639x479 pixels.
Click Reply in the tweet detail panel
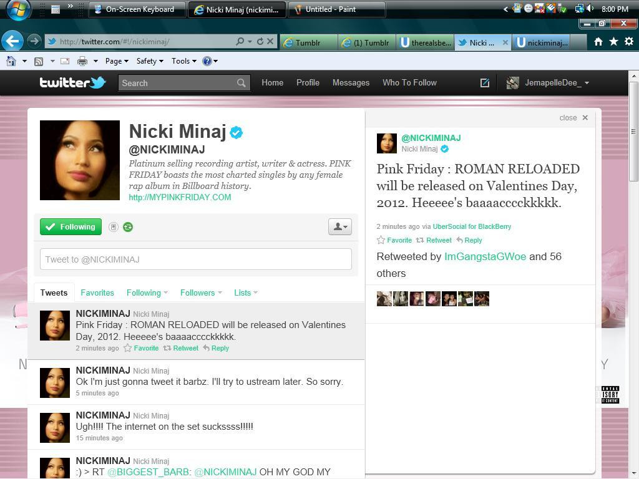point(469,240)
